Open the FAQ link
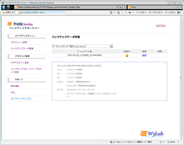The height and width of the screenshot is (145, 184). tap(13, 92)
